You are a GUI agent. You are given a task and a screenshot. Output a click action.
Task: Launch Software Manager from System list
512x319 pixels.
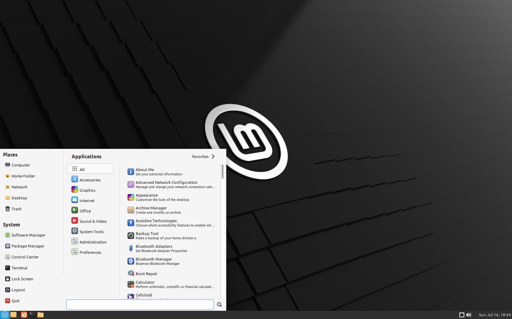pos(25,235)
